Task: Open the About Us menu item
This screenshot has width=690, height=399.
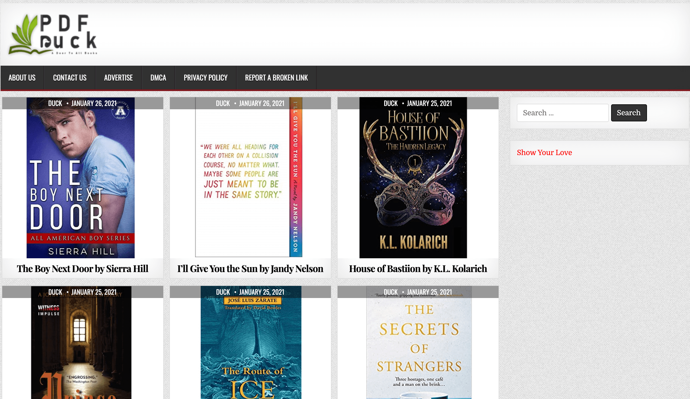Action: click(x=22, y=78)
